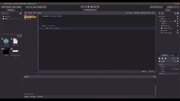Click the instance scene chain icon
The height and width of the screenshot is (101, 180).
pos(163,13)
